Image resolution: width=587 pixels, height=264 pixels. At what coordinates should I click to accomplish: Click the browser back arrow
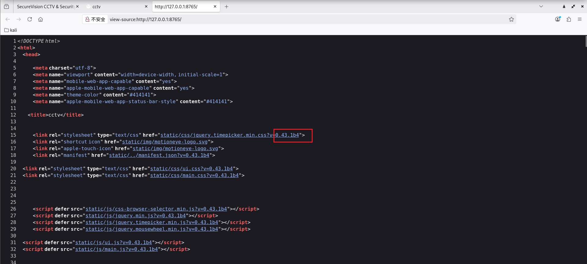[8, 19]
